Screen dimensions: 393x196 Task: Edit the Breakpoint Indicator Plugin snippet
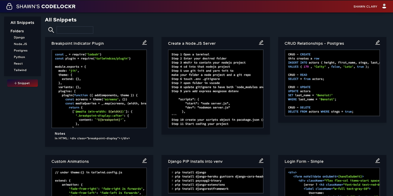coord(145,43)
